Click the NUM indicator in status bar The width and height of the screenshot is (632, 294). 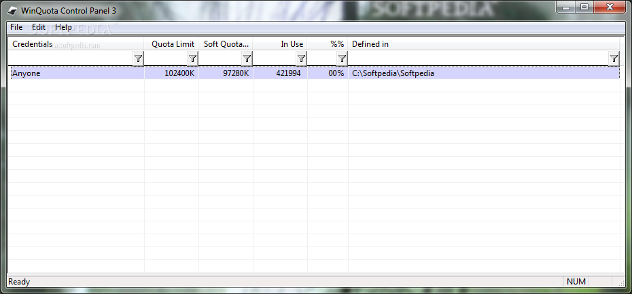coord(576,282)
